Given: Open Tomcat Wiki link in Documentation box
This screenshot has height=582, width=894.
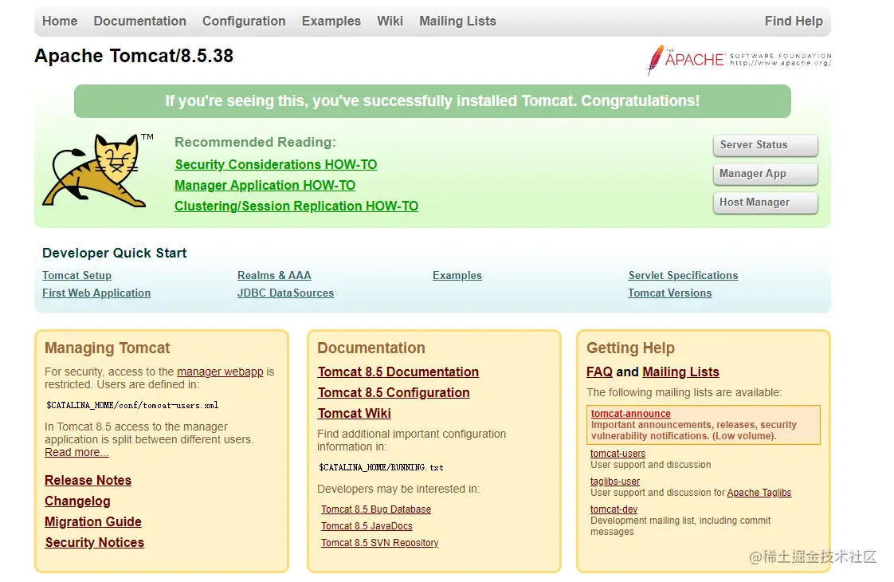Looking at the screenshot, I should click(354, 413).
